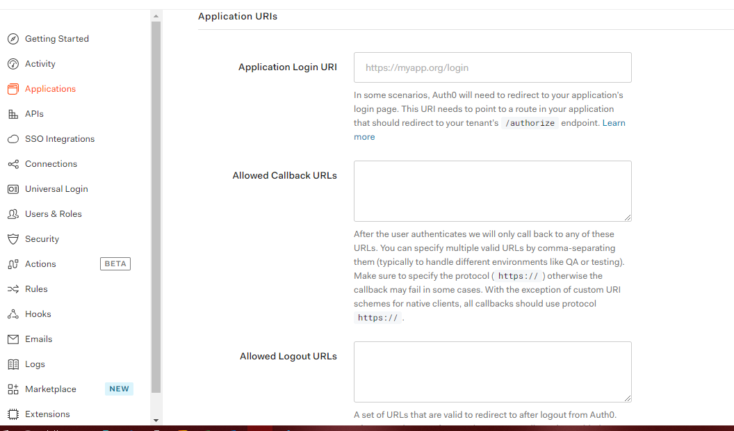This screenshot has width=734, height=431.
Task: Click the sidebar vertical scrollbar thumb
Action: coord(156,207)
